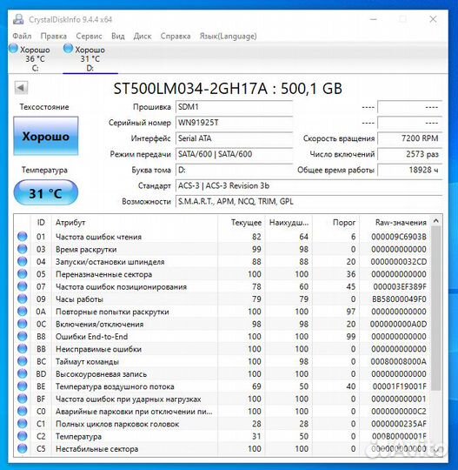Click the attribute list vertical scrollbar thumb

[x=436, y=308]
